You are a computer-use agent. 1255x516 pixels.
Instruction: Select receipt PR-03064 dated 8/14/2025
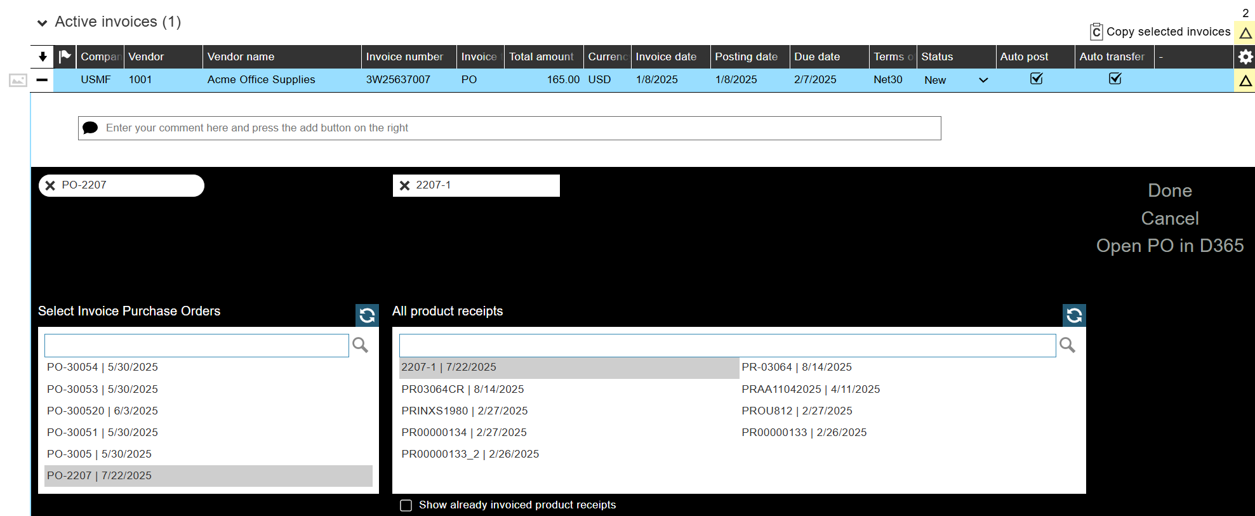click(x=796, y=367)
